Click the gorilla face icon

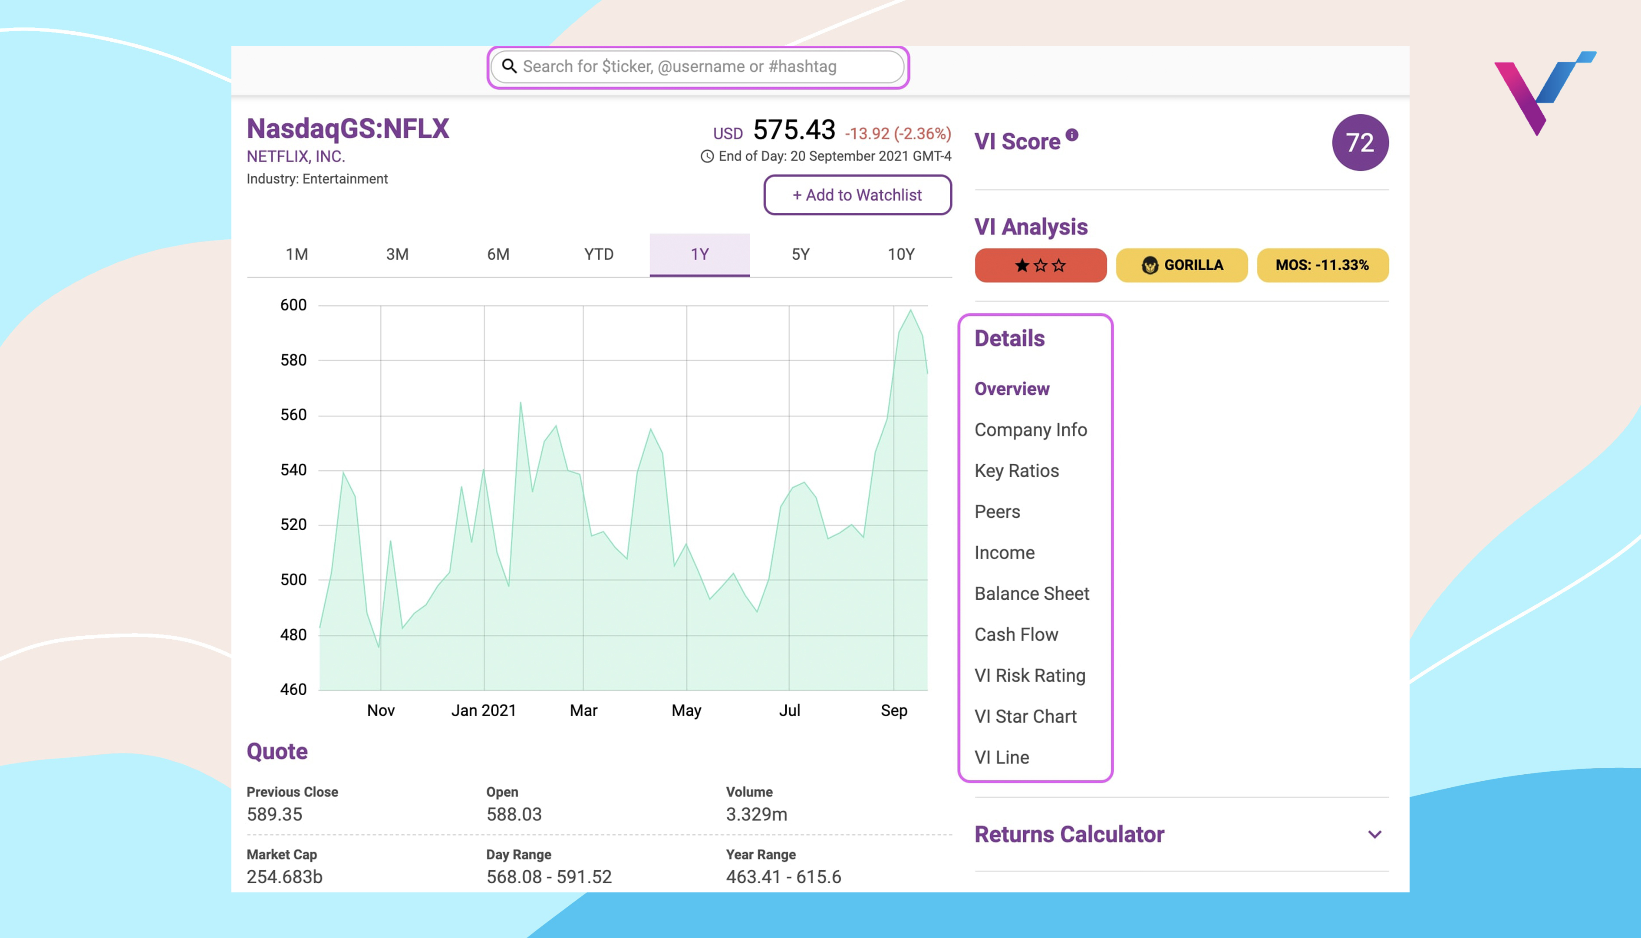(x=1150, y=265)
